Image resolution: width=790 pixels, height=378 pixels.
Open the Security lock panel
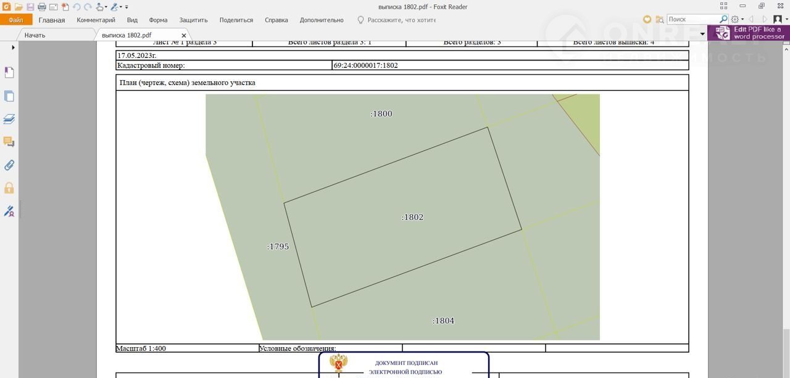click(9, 188)
